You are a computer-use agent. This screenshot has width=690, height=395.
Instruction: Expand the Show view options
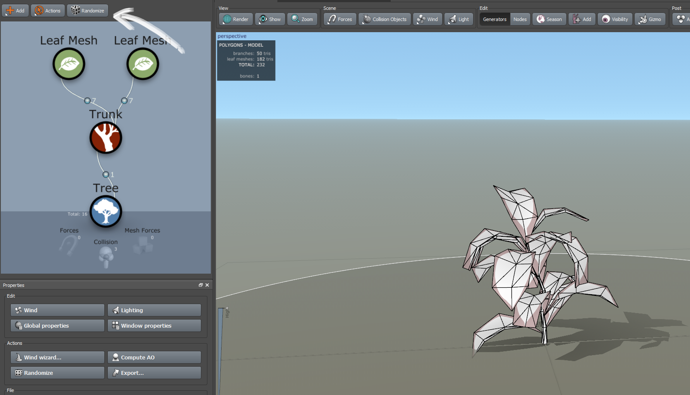point(270,19)
